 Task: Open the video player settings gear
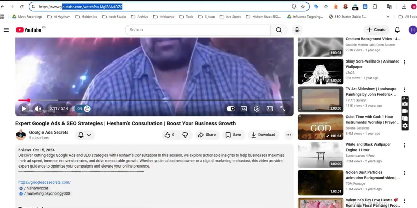256,109
